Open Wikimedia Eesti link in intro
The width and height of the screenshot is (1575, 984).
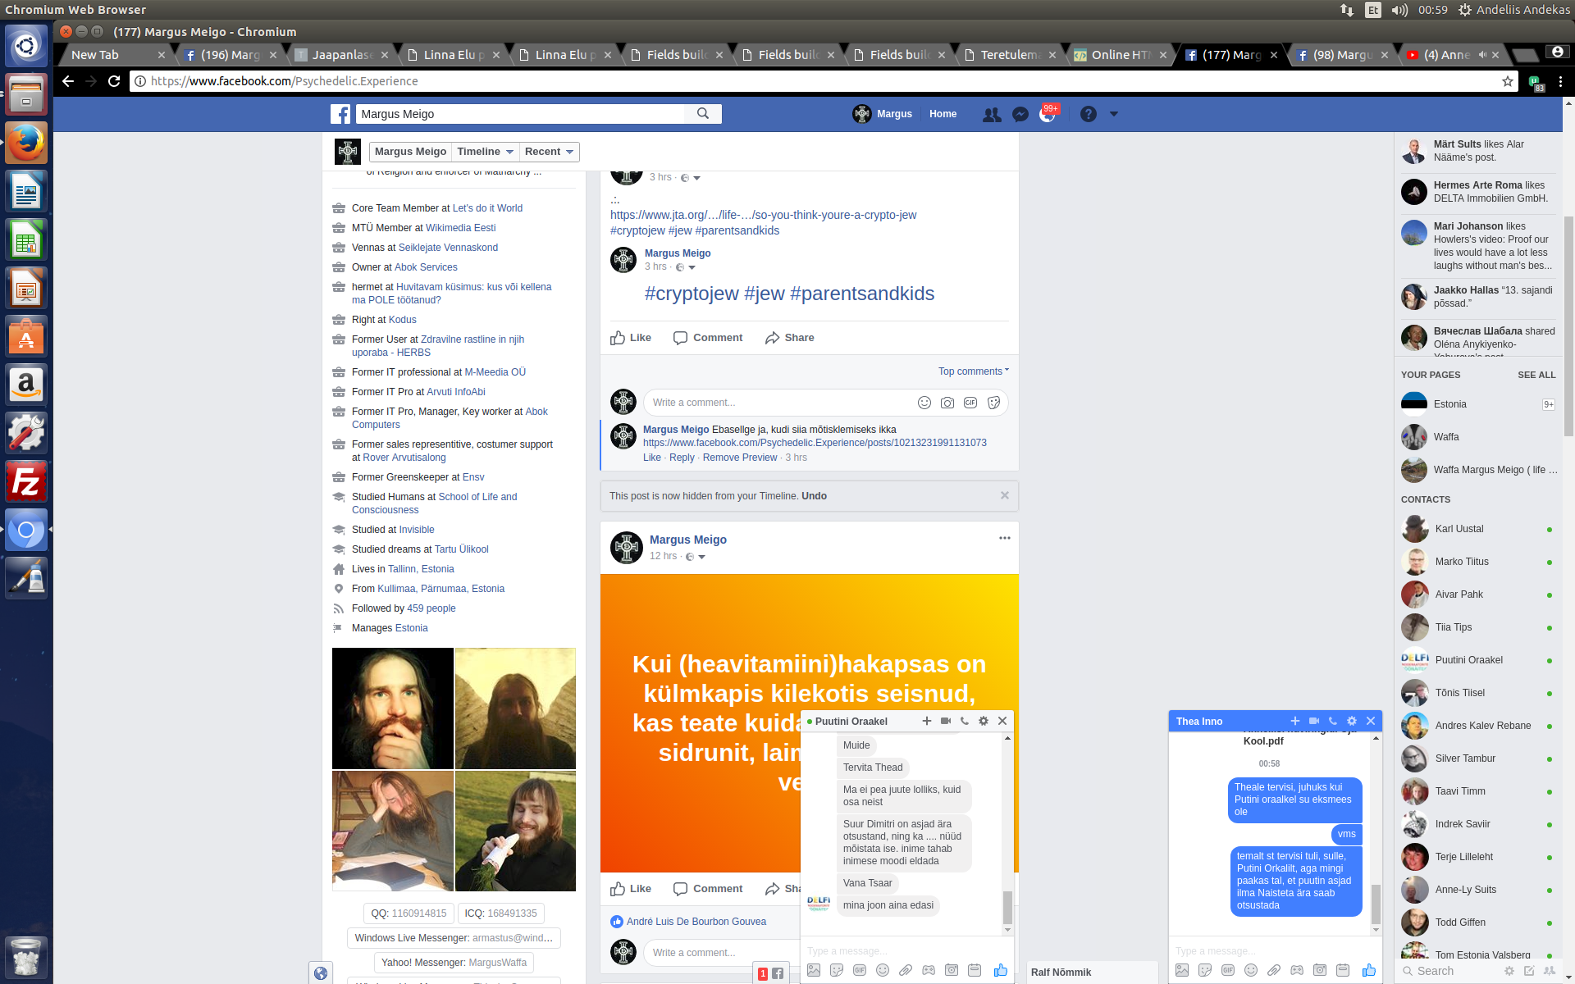[x=460, y=228]
